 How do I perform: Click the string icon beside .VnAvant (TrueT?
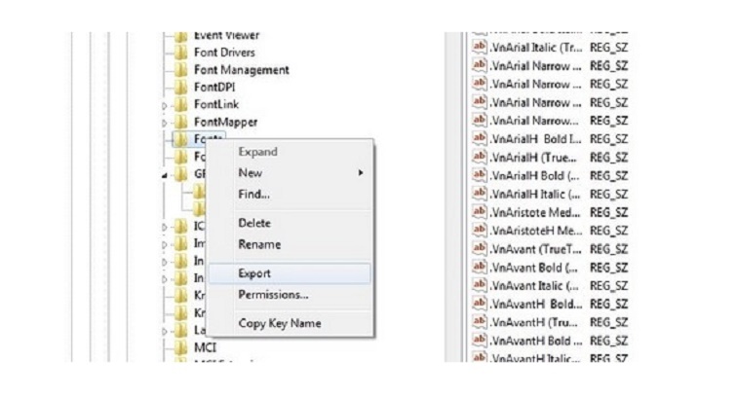[x=479, y=248]
